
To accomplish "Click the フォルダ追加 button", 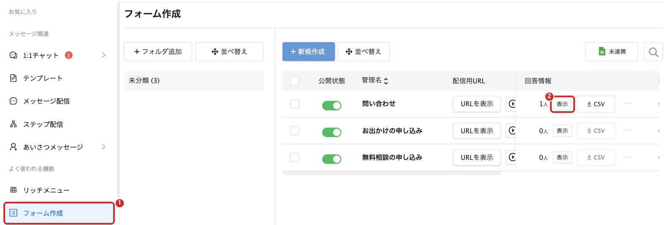I will [x=158, y=52].
